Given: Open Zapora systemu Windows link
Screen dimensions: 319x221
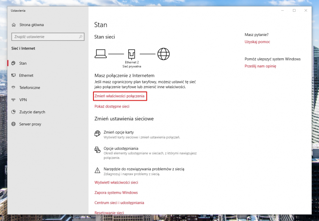Looking at the screenshot, I should click(x=116, y=193).
